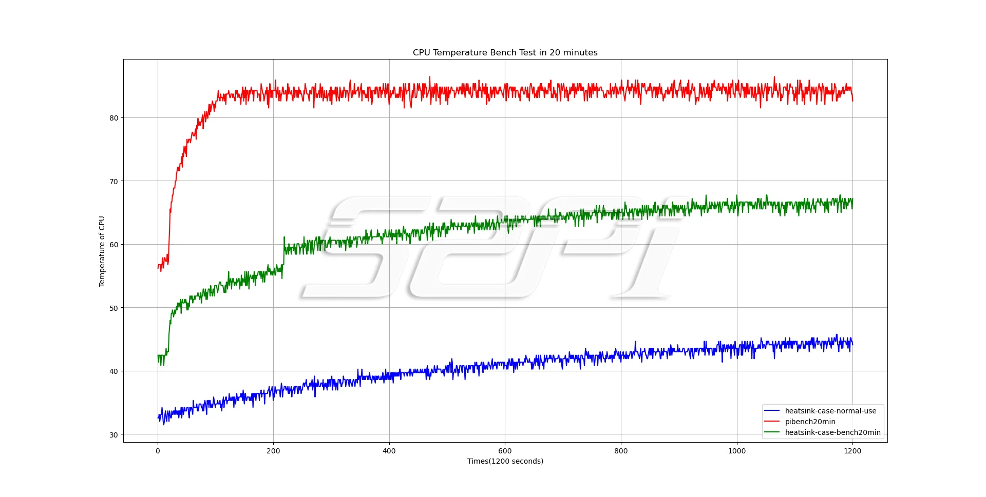Click the y-axis label 'Temperature of CPU'
The width and height of the screenshot is (986, 497).
pyautogui.click(x=102, y=251)
